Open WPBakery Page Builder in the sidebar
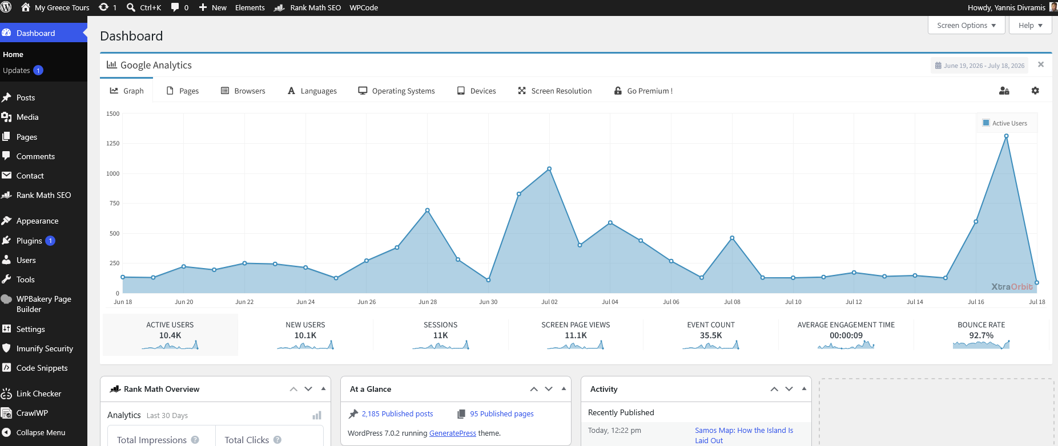Viewport: 1058px width, 446px height. [x=43, y=304]
